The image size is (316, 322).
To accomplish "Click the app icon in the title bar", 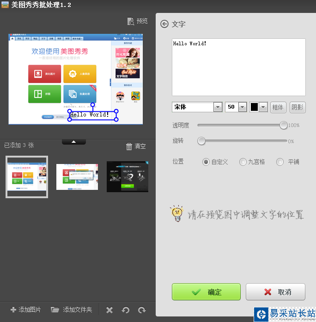I will point(5,5).
